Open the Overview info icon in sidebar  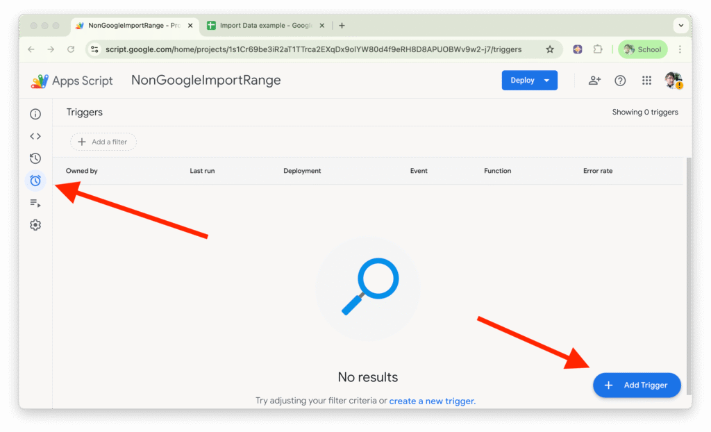coord(35,114)
